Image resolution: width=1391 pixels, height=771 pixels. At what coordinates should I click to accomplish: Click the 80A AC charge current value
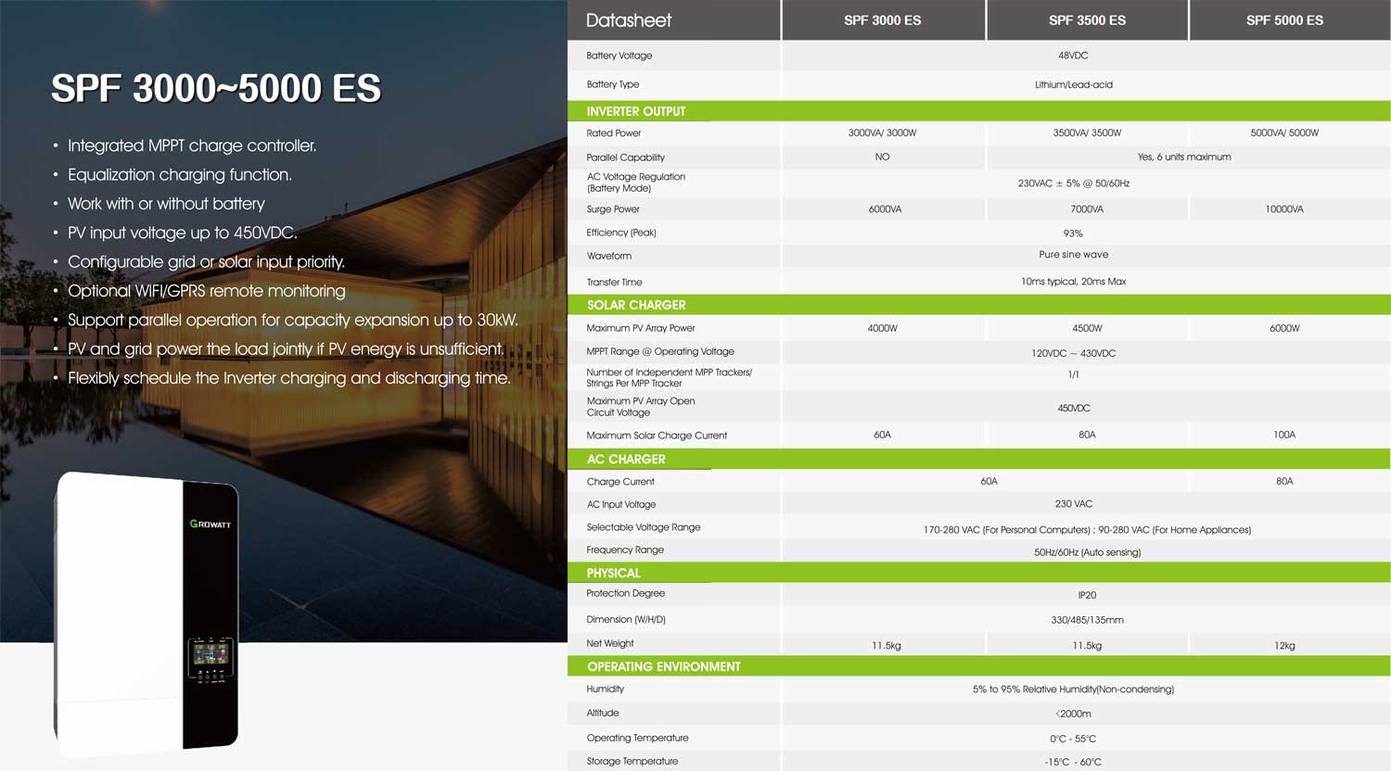1284,482
